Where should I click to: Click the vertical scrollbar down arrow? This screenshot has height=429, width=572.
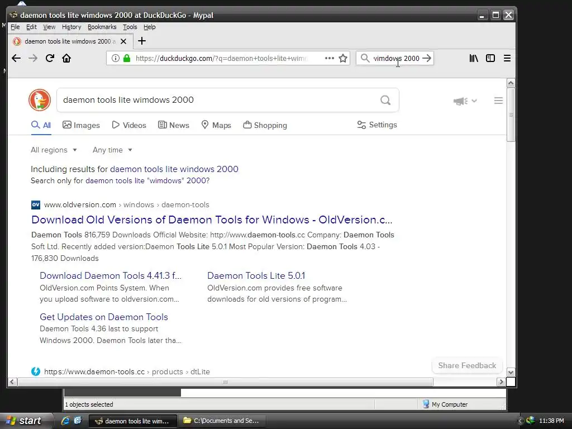point(511,372)
